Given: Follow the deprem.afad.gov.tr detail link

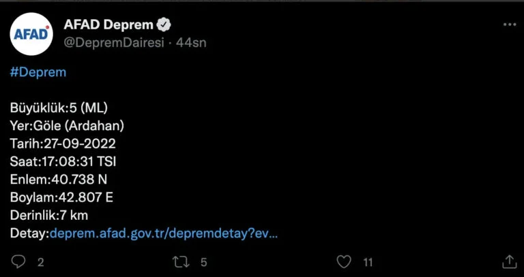Looking at the screenshot, I should pos(164,233).
